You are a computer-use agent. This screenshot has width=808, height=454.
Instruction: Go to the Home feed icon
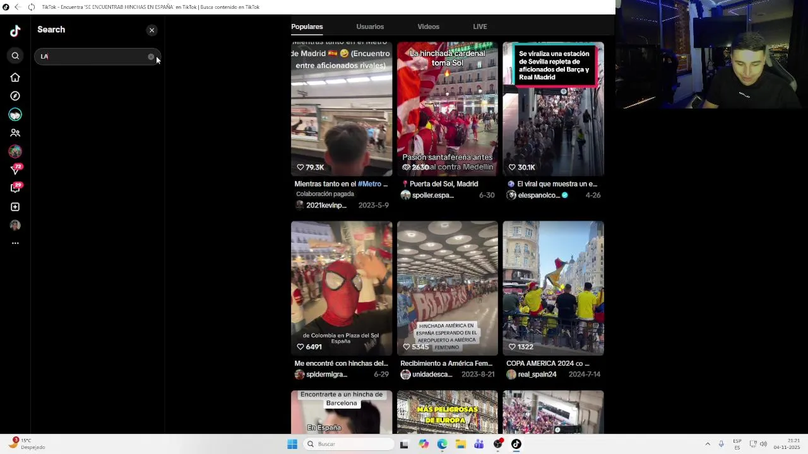click(x=15, y=78)
